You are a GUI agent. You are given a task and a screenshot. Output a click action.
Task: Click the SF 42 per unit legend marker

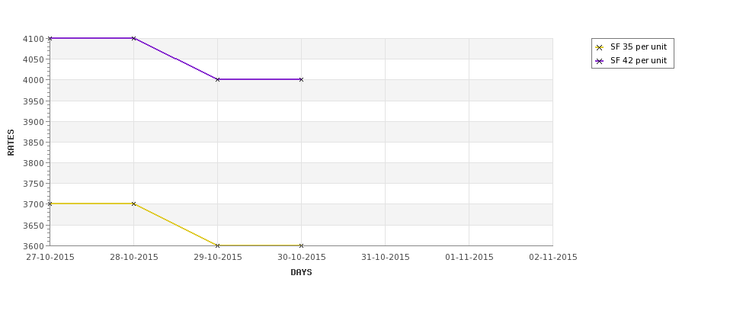pyautogui.click(x=600, y=61)
